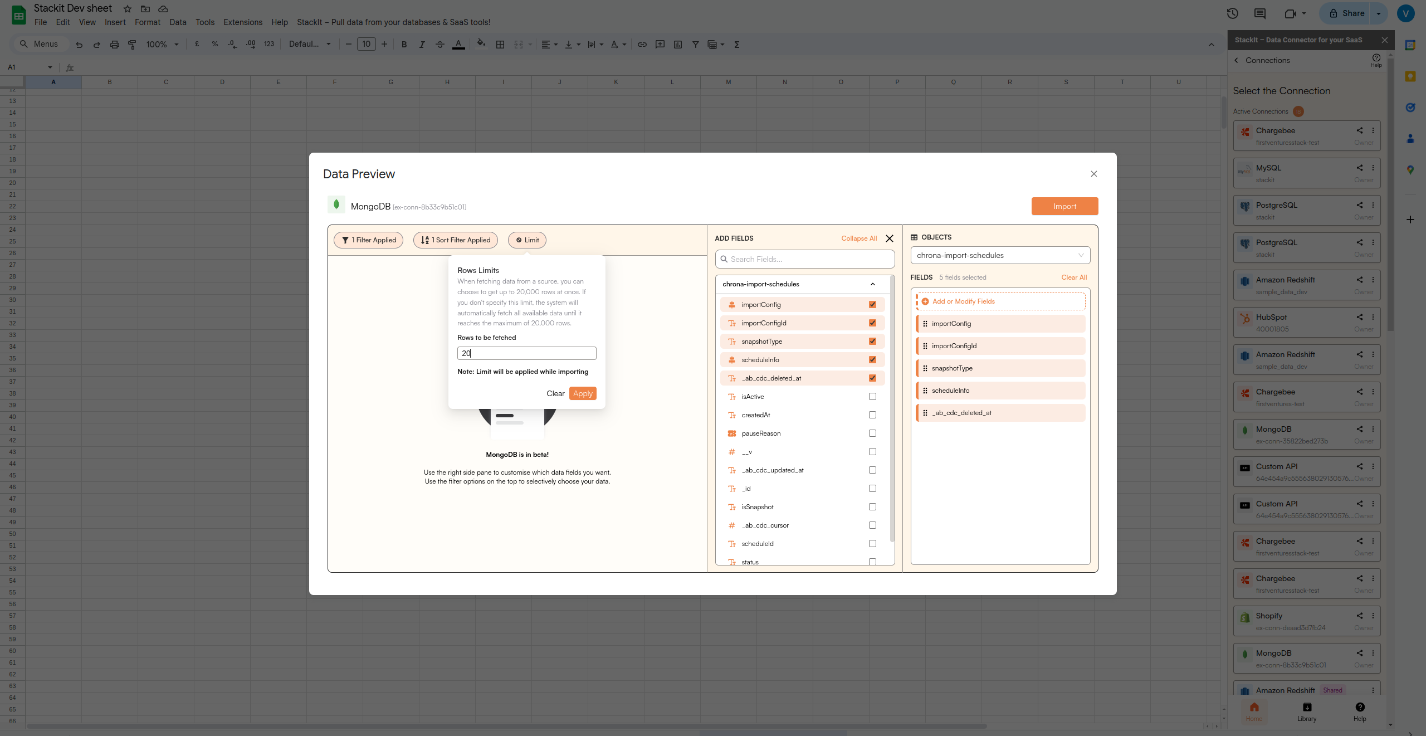Click the Search Fields input box

805,259
